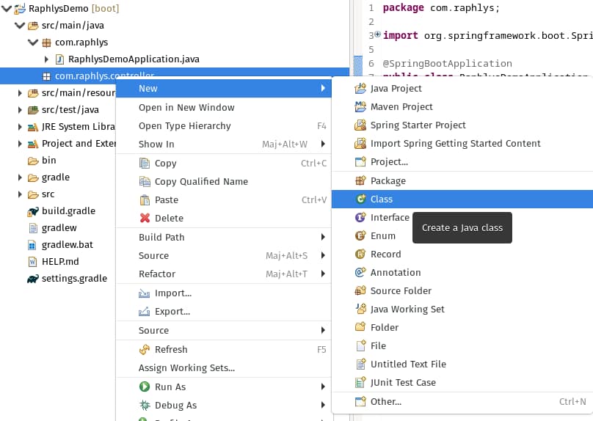
Task: Click the Annotation icon
Action: click(x=360, y=272)
